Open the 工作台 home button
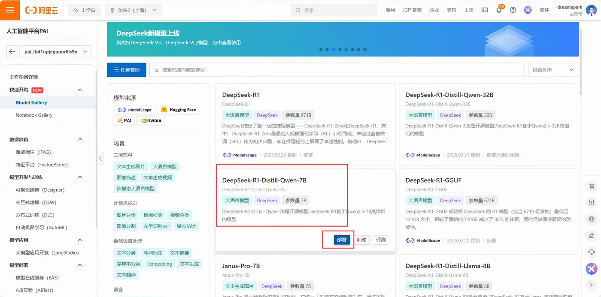The image size is (601, 297). click(x=85, y=10)
